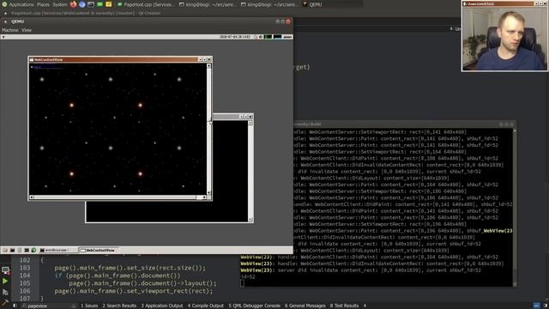Click the Serenity taskbar terminal quick-launch icon
Screen dimensions: 549x309
12,250
